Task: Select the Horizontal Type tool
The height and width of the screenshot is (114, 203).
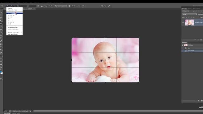Action: click(1, 55)
